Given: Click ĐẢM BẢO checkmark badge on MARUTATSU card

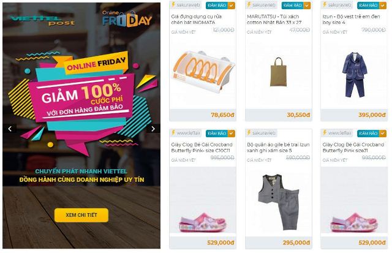Looking at the screenshot, I should [x=296, y=6].
